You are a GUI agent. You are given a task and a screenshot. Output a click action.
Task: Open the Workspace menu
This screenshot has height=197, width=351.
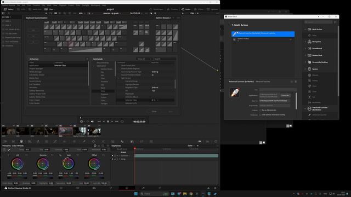(95, 5)
